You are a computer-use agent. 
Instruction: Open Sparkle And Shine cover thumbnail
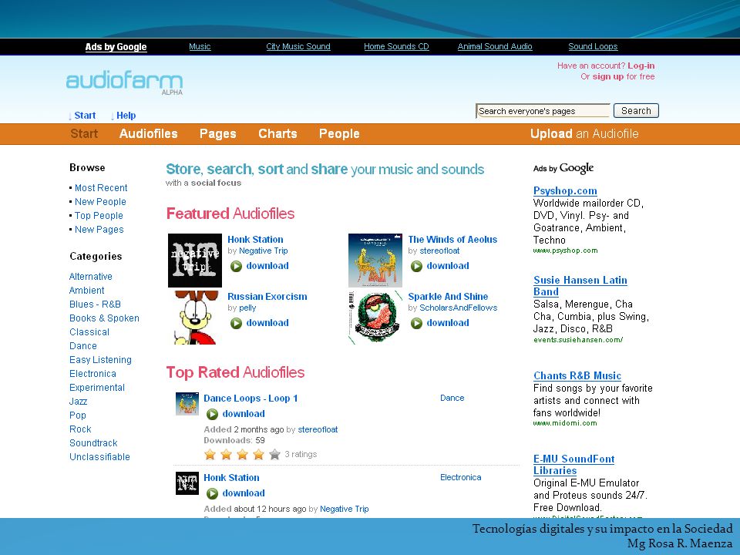pyautogui.click(x=375, y=318)
